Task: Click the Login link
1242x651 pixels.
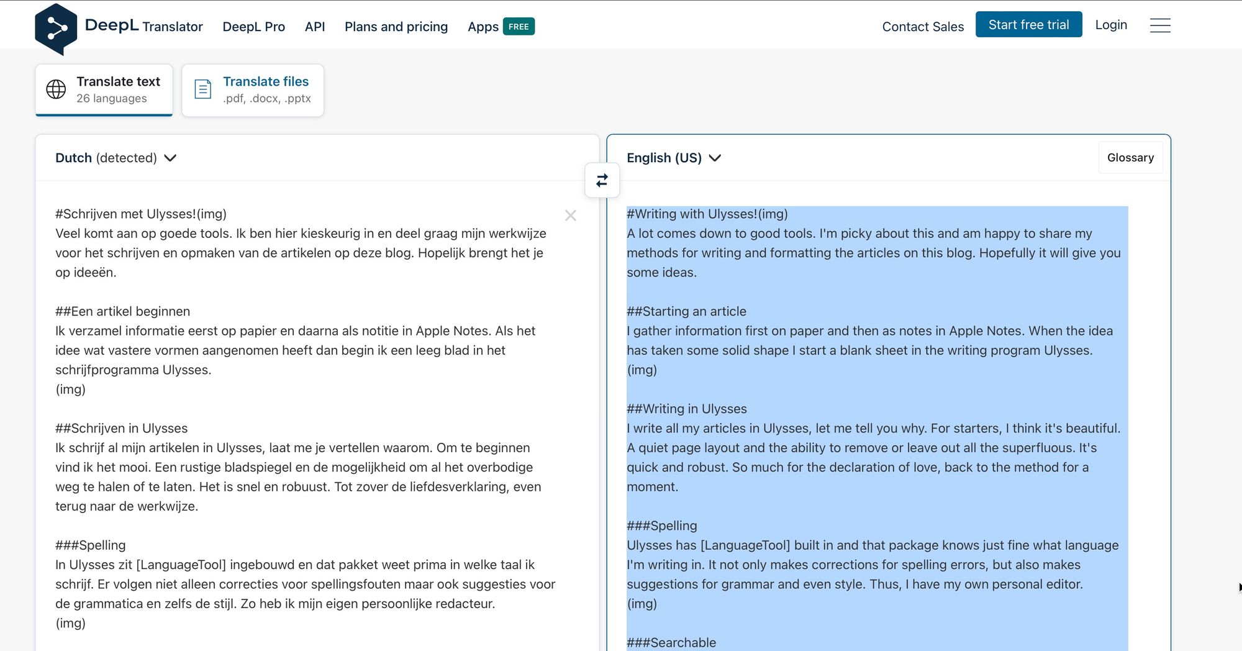Action: tap(1111, 25)
